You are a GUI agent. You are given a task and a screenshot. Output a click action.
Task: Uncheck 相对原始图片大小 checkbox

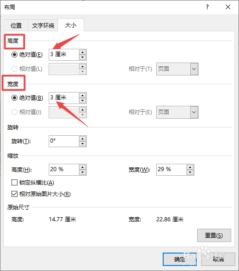click(x=14, y=194)
